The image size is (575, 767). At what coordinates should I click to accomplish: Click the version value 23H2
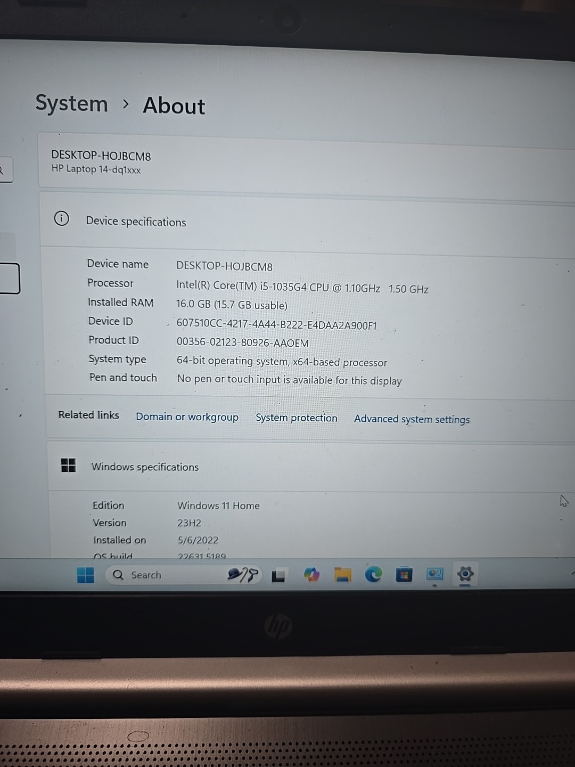[189, 523]
